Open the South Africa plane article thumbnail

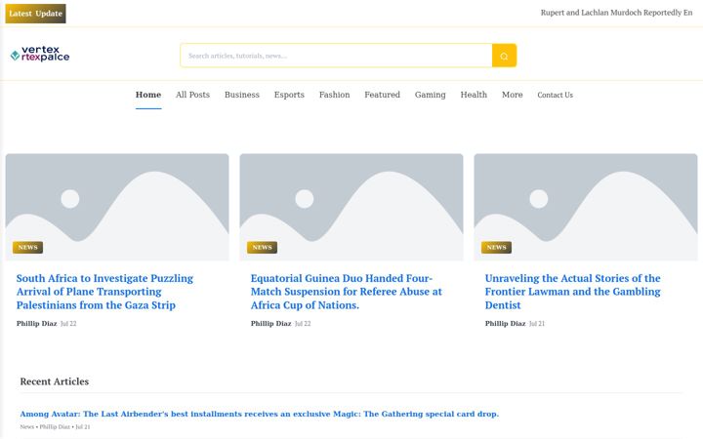pos(117,207)
